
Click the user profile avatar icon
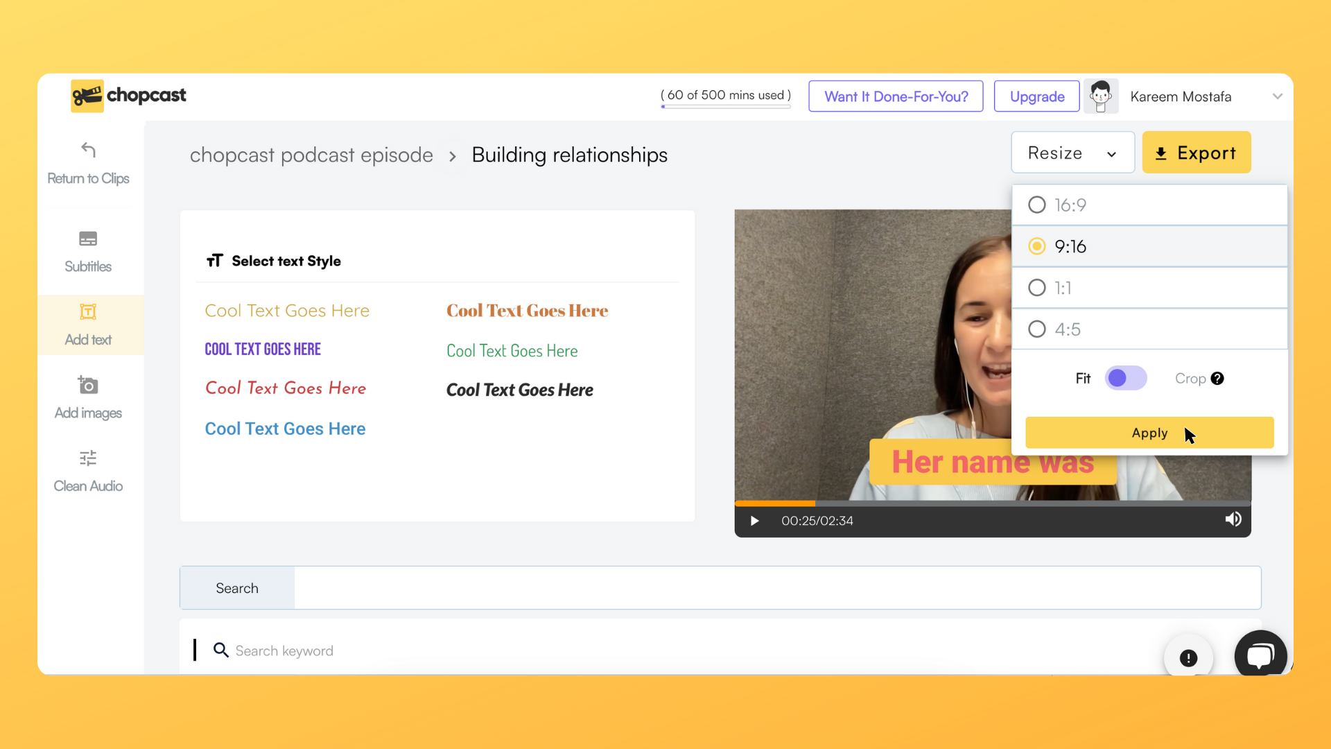[x=1101, y=96]
